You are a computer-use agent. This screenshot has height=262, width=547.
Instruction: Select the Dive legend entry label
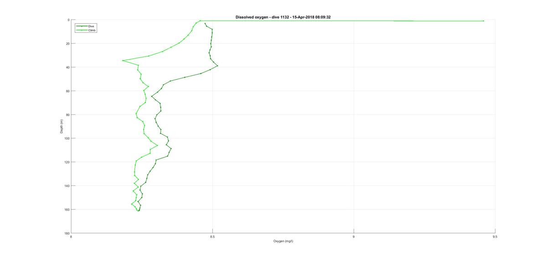coord(90,26)
